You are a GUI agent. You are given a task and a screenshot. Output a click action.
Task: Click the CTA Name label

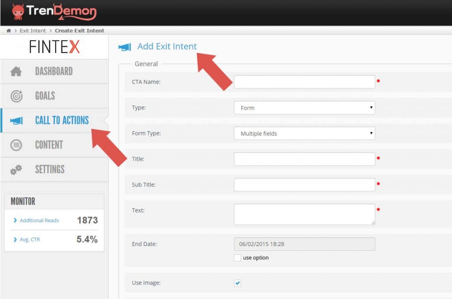point(146,82)
